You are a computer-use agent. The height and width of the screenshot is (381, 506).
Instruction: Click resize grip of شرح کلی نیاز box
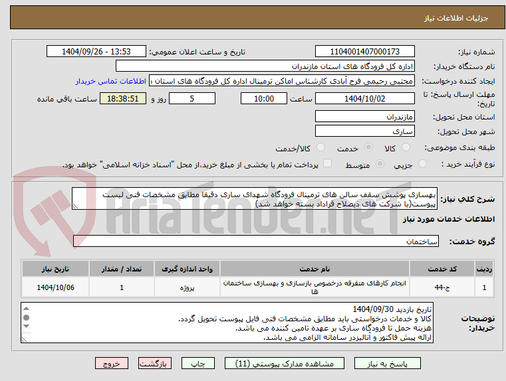coord(75,206)
